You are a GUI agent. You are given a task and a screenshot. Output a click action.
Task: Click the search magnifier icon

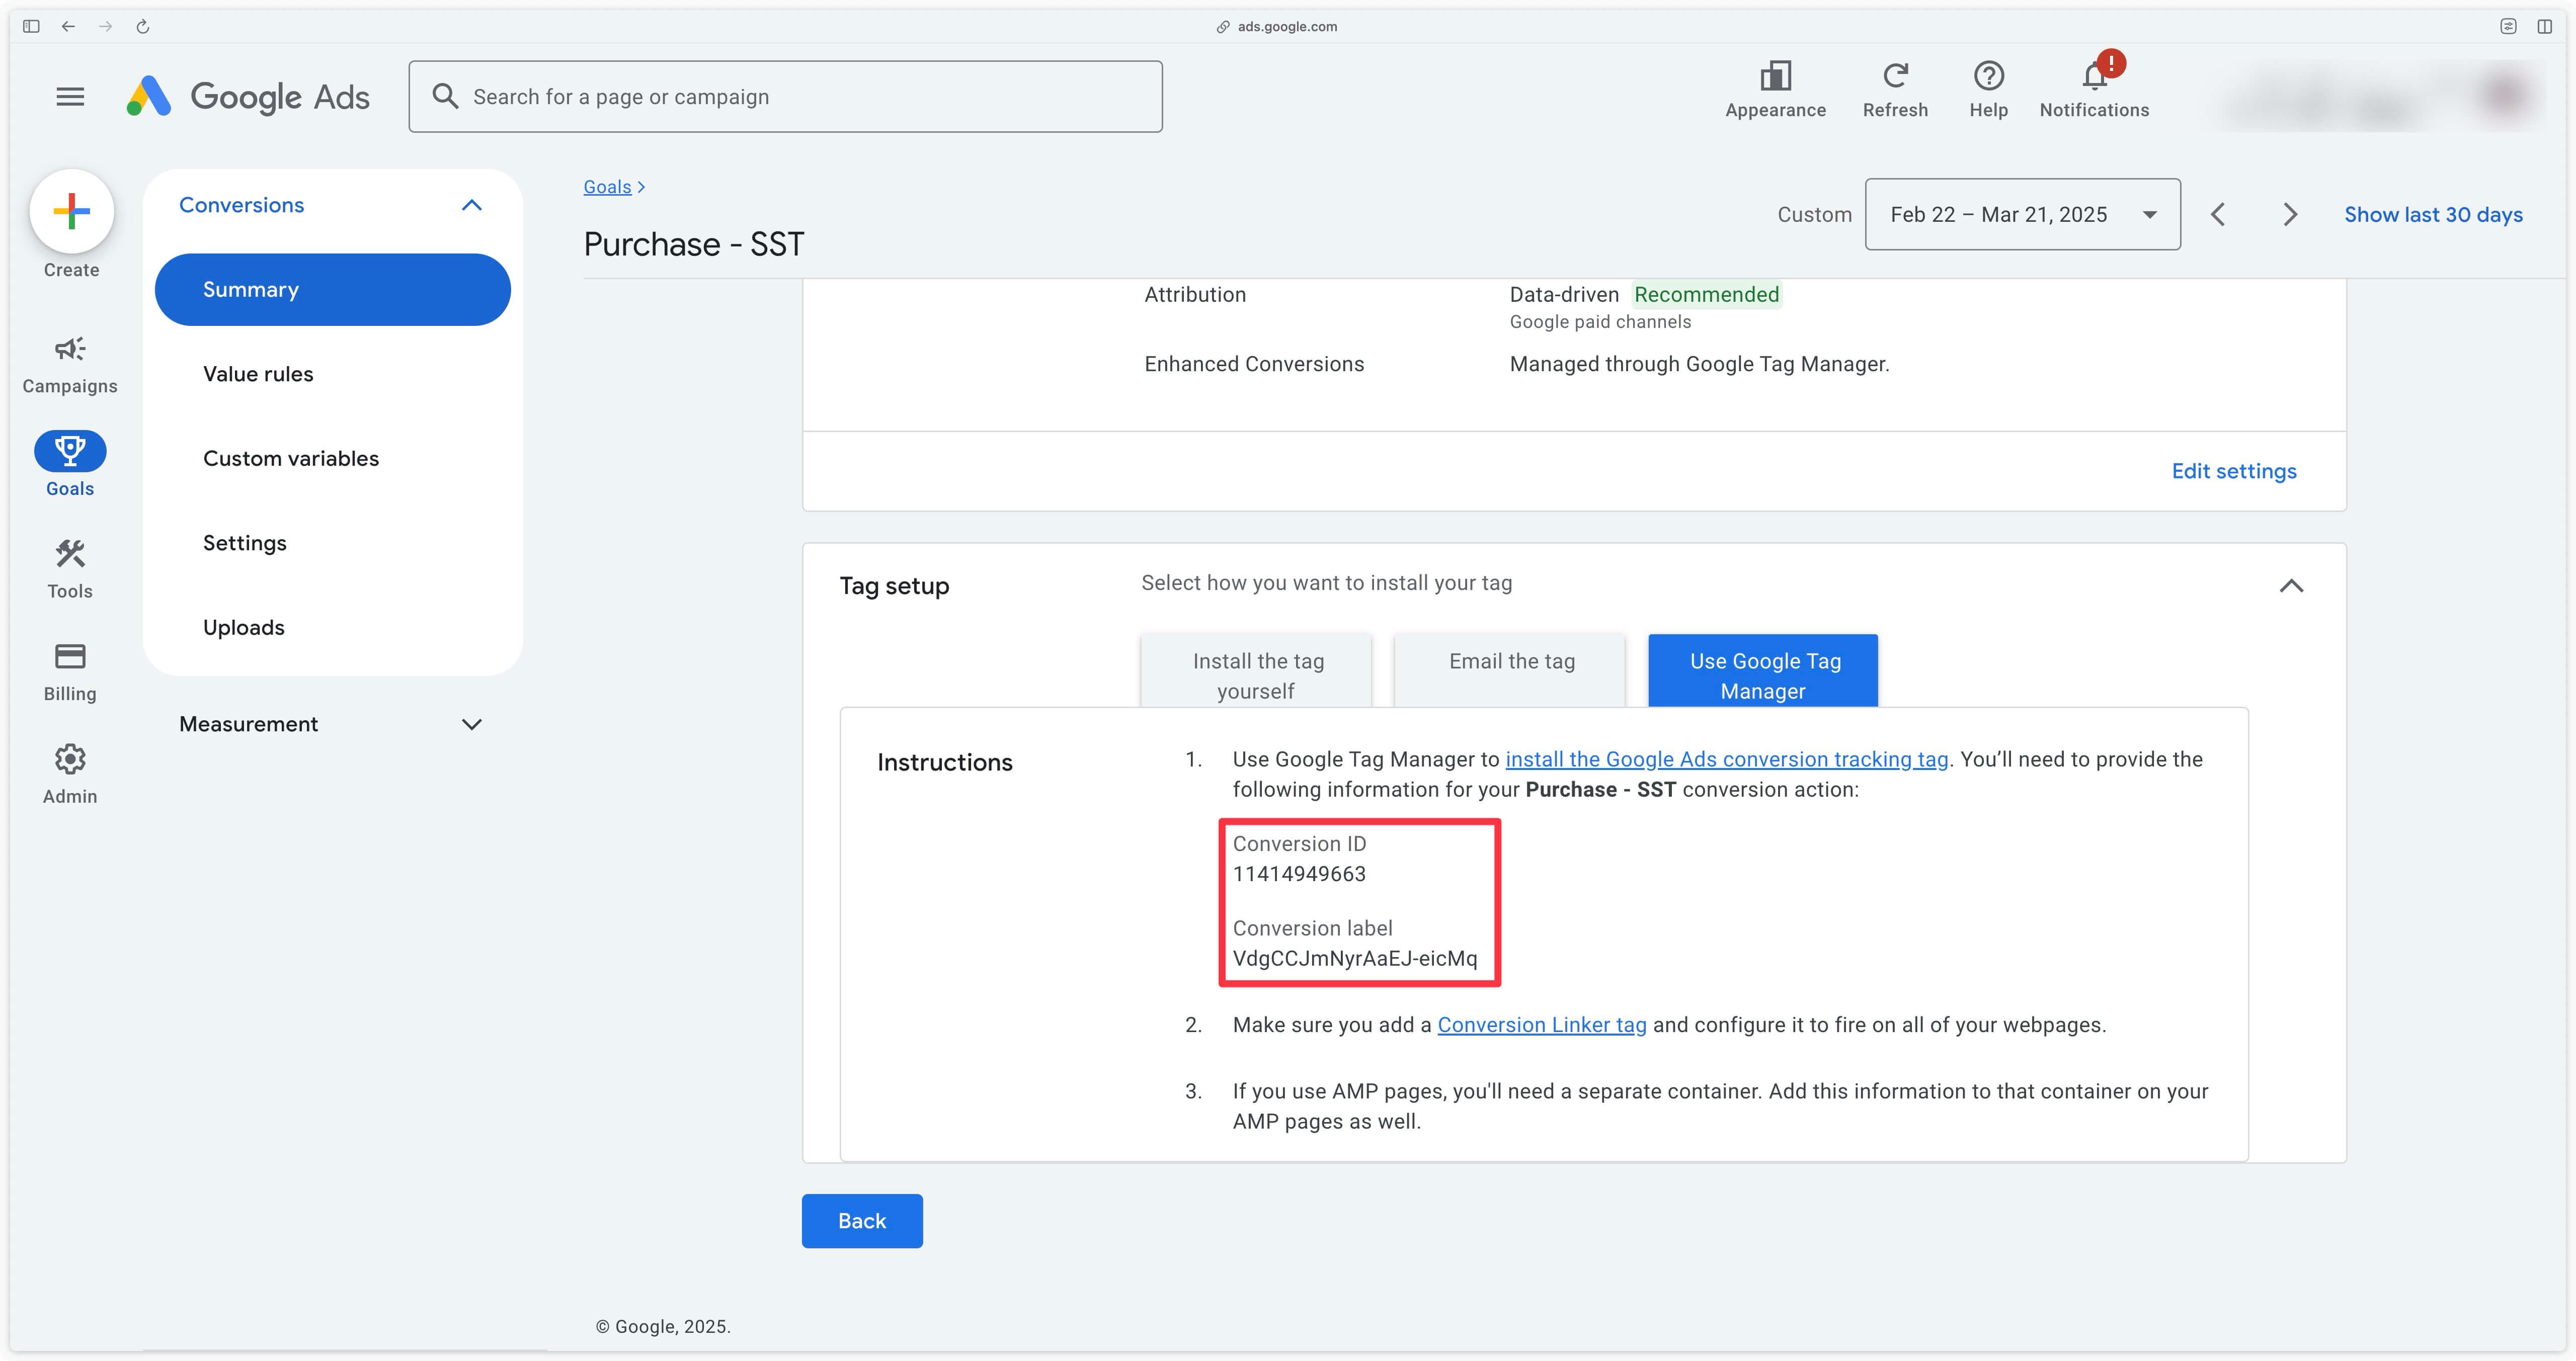pos(445,96)
